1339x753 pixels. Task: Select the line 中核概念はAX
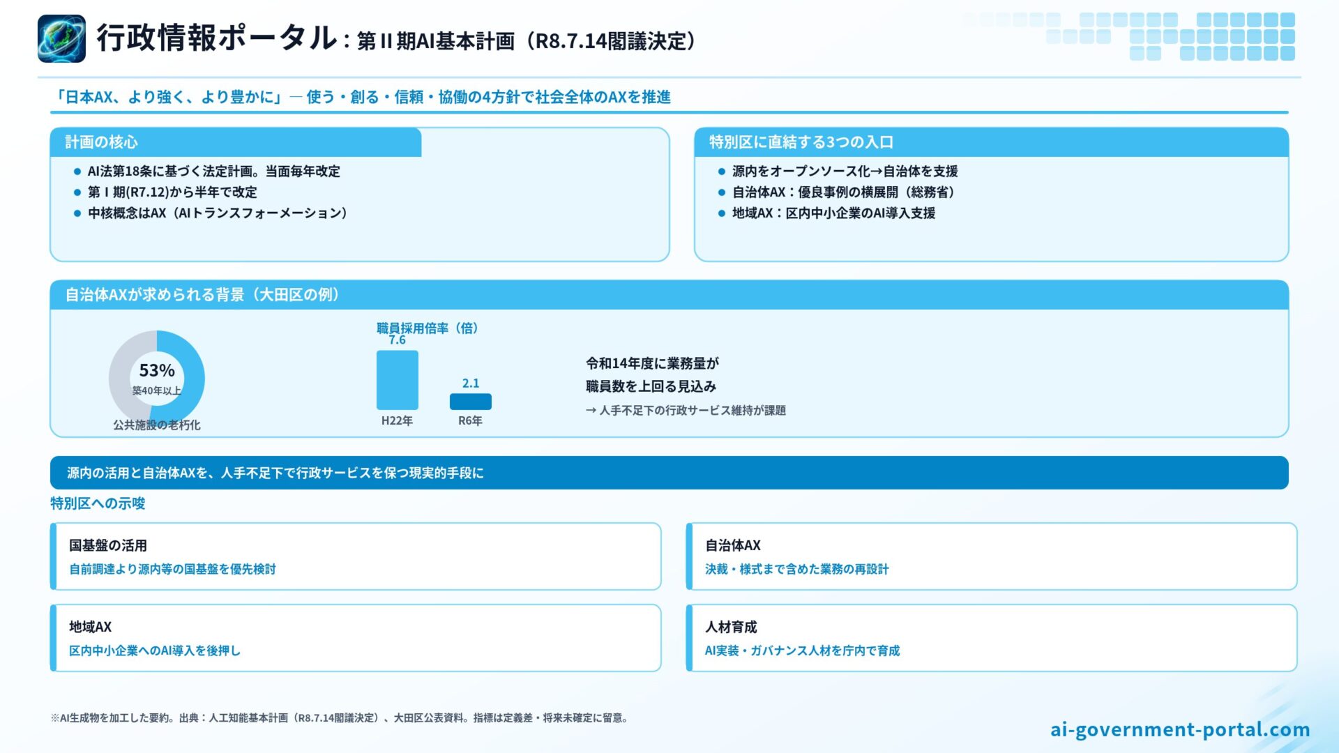coord(218,213)
